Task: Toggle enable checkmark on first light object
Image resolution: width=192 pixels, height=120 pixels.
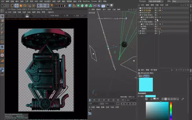Action: pos(158,8)
